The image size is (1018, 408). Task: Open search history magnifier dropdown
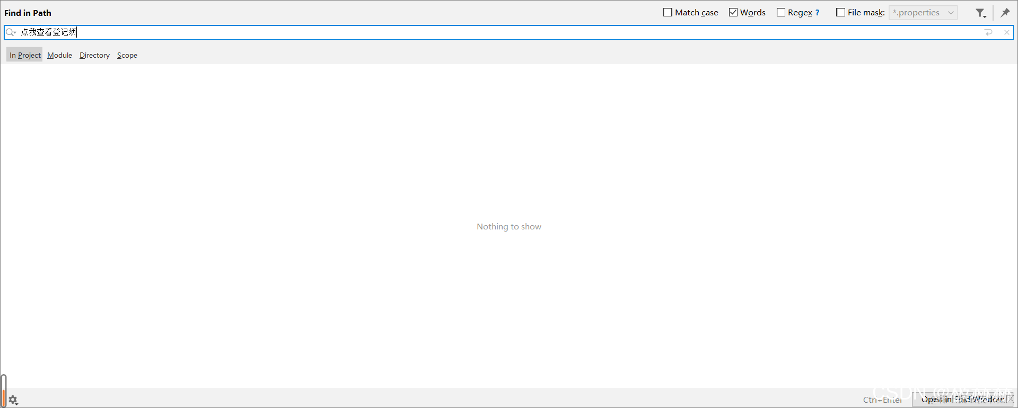coord(11,32)
